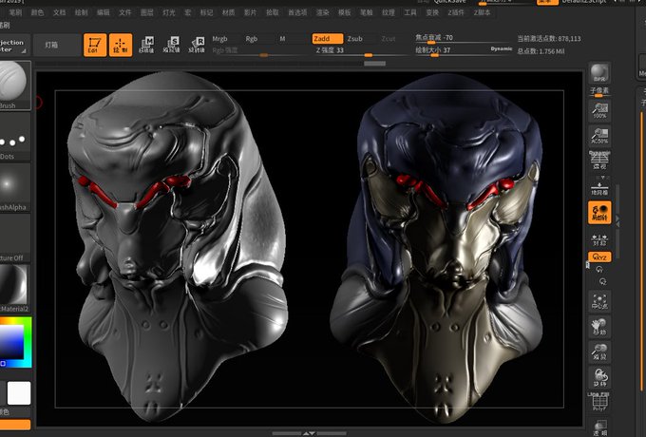Click the AC50% half-size antialias icon
646x437 pixels.
[599, 135]
